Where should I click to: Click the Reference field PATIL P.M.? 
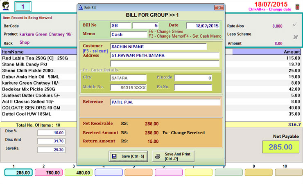(165, 102)
